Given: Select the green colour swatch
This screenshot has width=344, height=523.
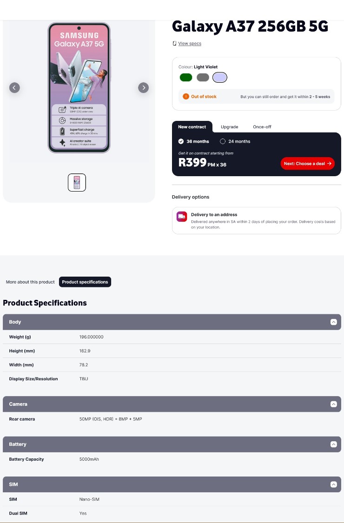Looking at the screenshot, I should [x=186, y=77].
